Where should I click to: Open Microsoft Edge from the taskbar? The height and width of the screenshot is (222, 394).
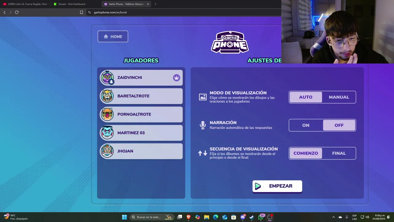click(x=216, y=217)
